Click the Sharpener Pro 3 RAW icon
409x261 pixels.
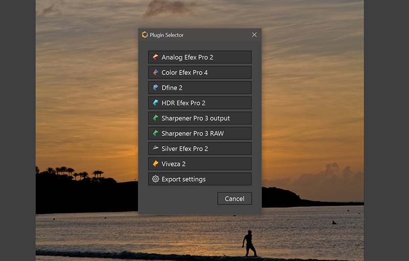pos(155,134)
